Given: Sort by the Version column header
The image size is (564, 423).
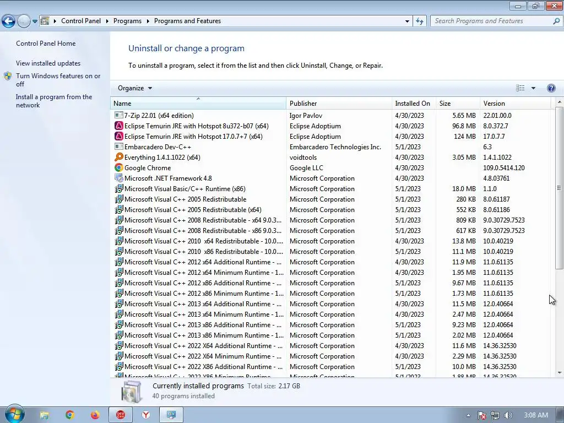Looking at the screenshot, I should pyautogui.click(x=515, y=103).
